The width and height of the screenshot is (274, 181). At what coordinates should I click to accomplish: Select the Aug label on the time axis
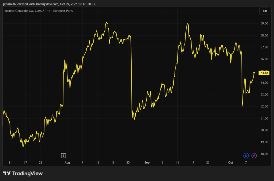pos(67,162)
